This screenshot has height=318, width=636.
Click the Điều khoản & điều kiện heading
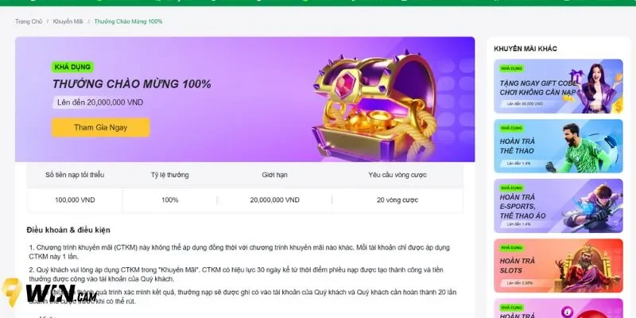pyautogui.click(x=68, y=230)
